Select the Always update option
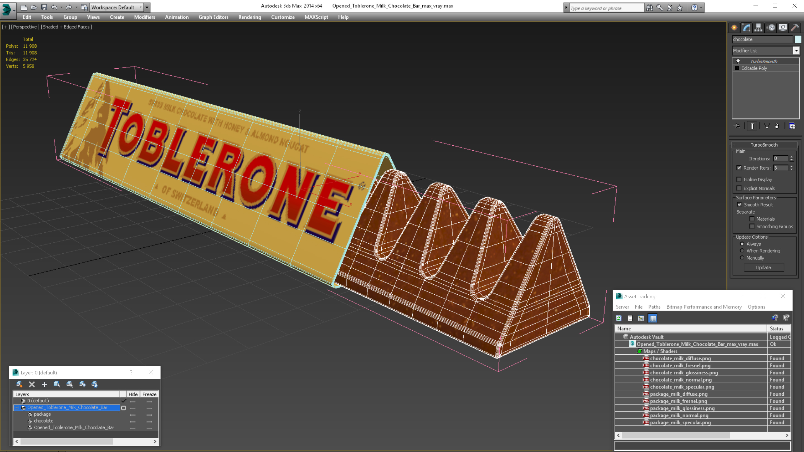The width and height of the screenshot is (804, 452). (742, 244)
